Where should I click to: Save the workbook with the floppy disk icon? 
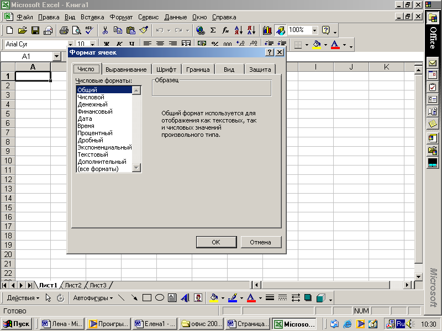pos(35,30)
